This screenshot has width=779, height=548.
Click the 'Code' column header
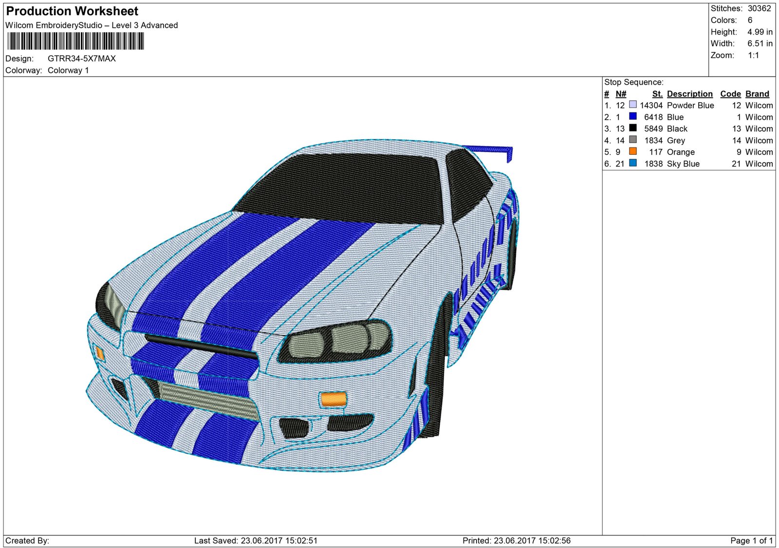pos(730,94)
